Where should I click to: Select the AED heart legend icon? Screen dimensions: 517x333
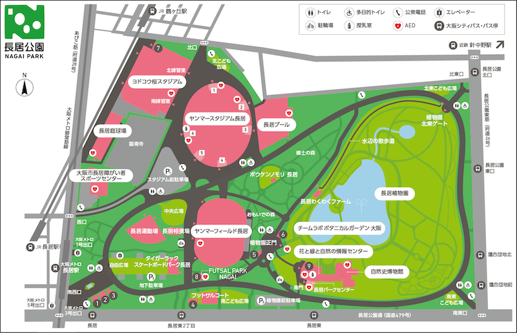397,26
